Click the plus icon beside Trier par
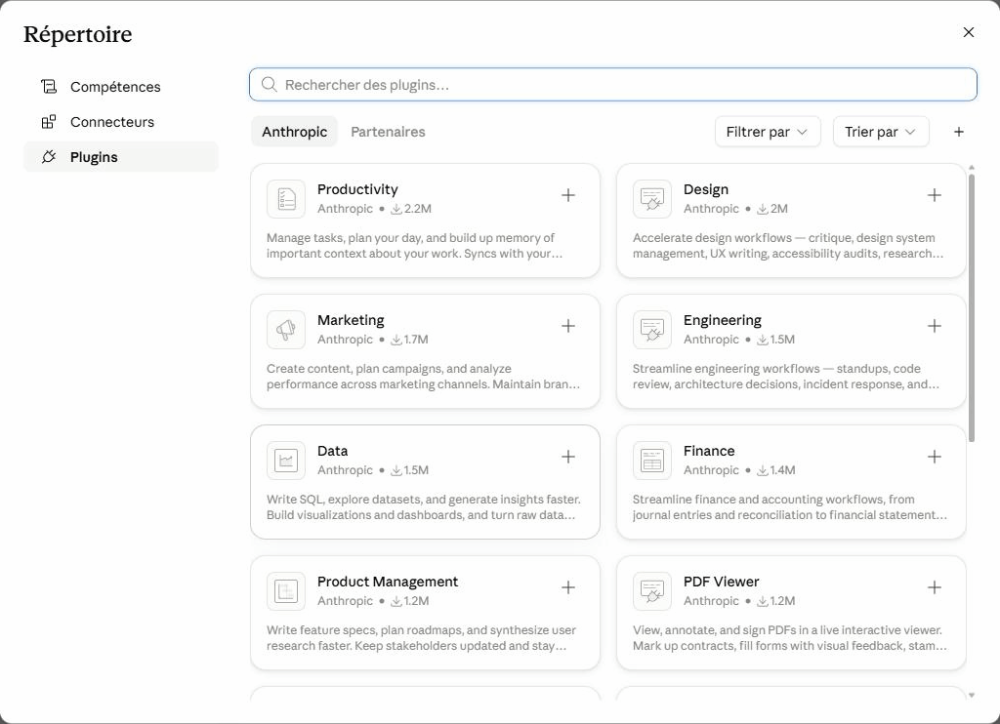 point(959,132)
